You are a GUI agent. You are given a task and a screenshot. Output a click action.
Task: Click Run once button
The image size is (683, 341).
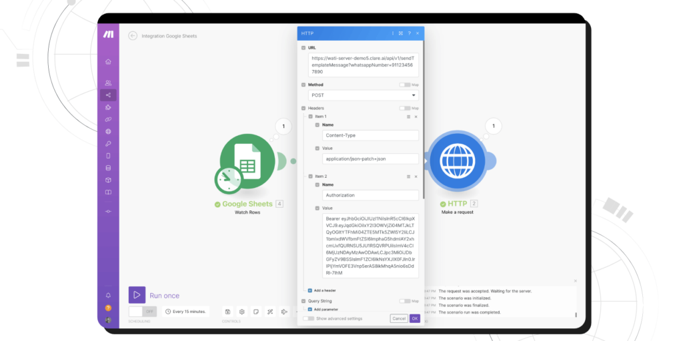coord(154,295)
